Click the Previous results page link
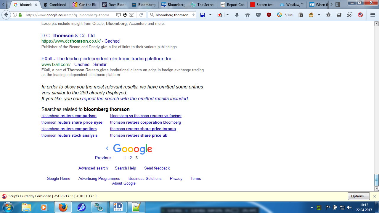The height and width of the screenshot is (213, 379). click(103, 158)
